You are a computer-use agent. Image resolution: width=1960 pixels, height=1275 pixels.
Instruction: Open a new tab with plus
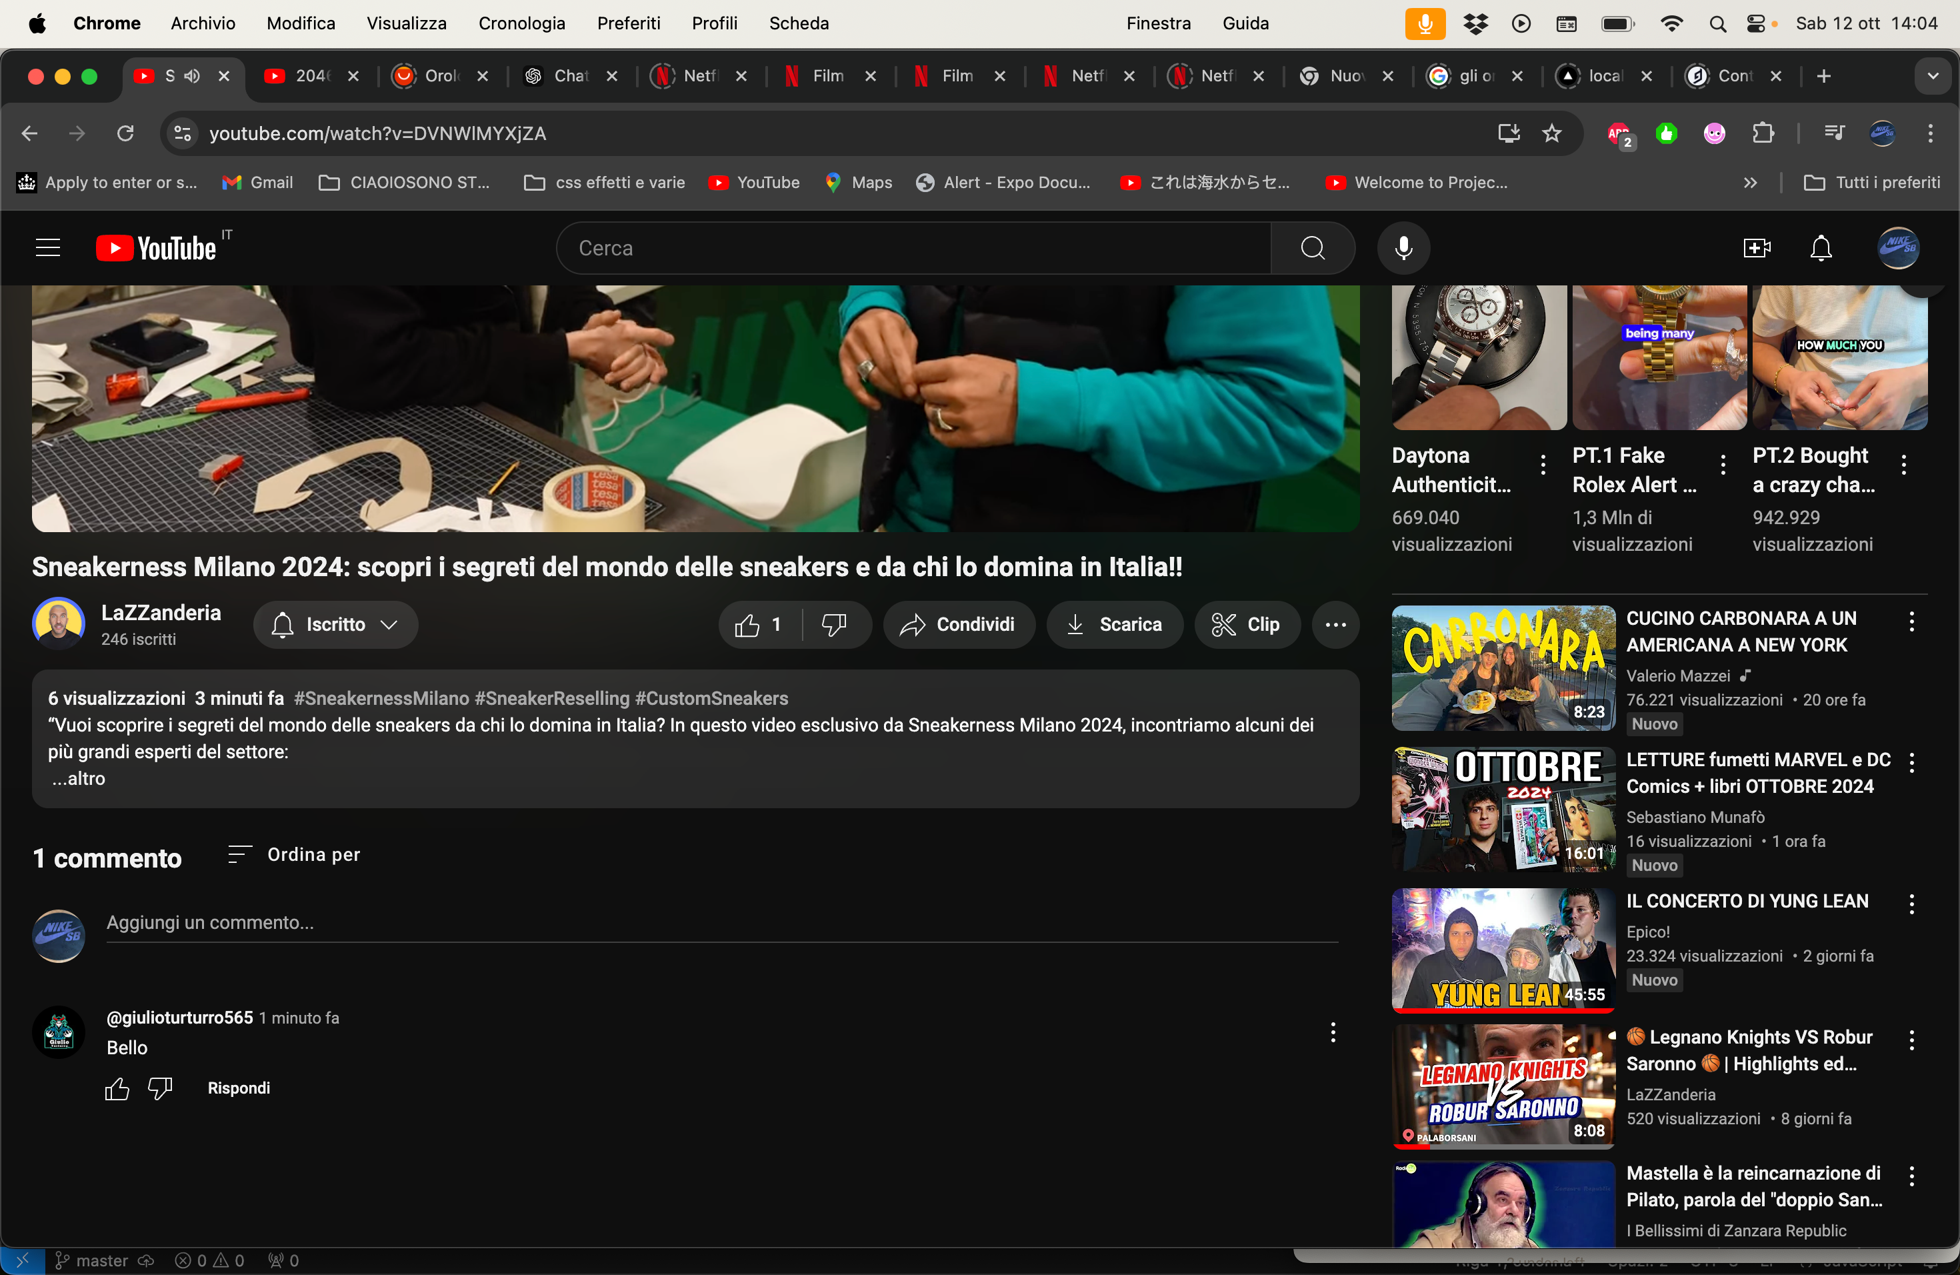[x=1823, y=76]
